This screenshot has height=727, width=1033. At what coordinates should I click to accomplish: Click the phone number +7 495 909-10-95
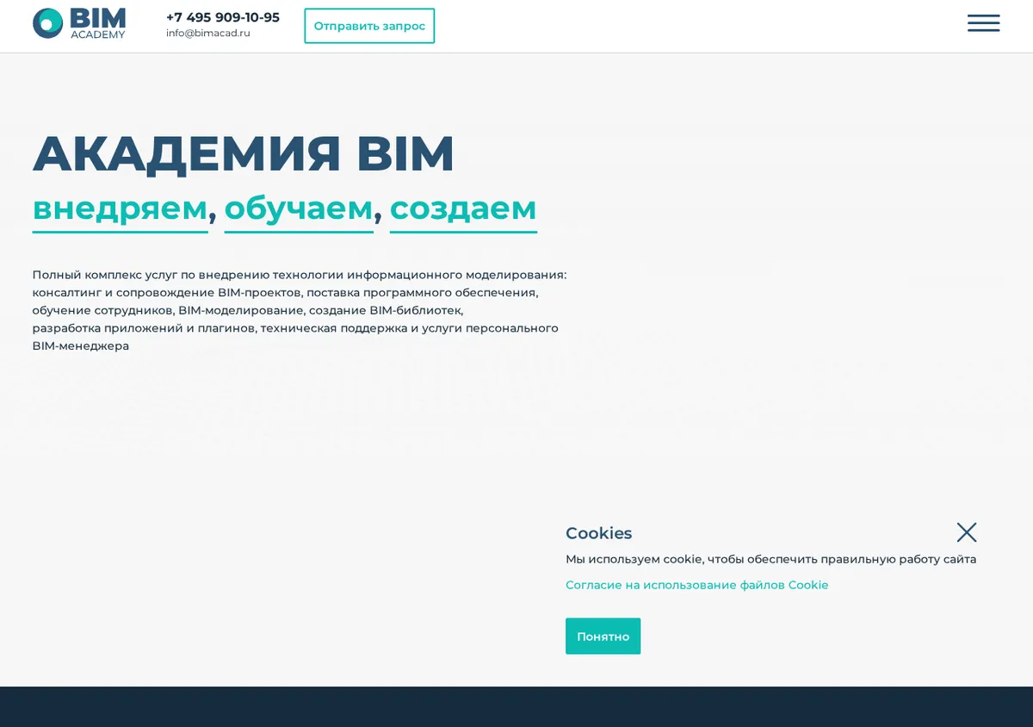[x=223, y=17]
